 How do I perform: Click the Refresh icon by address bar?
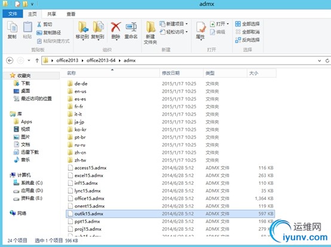327,60
